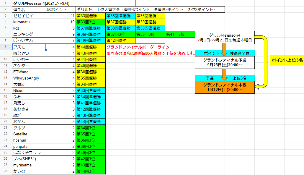Select row header 28

[5, 171]
